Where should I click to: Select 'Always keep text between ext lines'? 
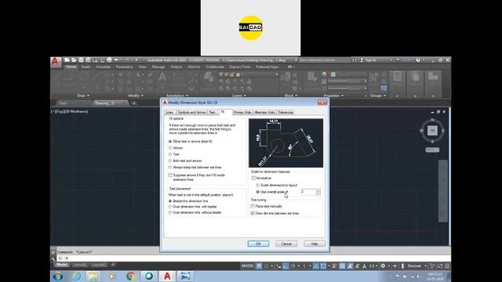tap(170, 167)
